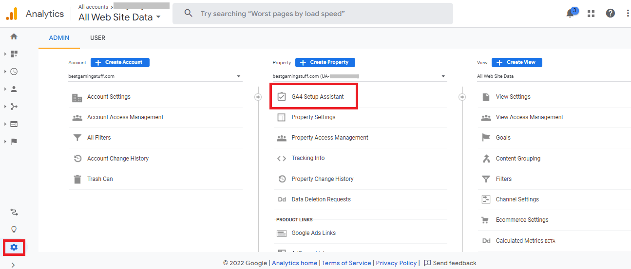
Task: Expand the Customization sidebar section arrow
Action: [5, 54]
